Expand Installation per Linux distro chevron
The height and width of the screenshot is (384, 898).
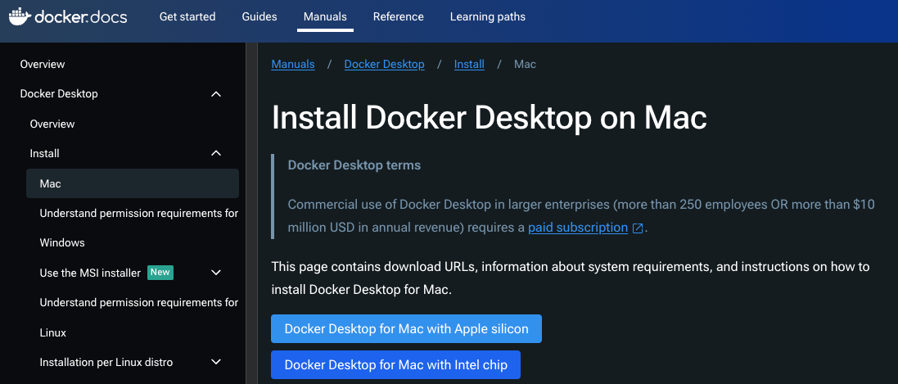click(216, 362)
